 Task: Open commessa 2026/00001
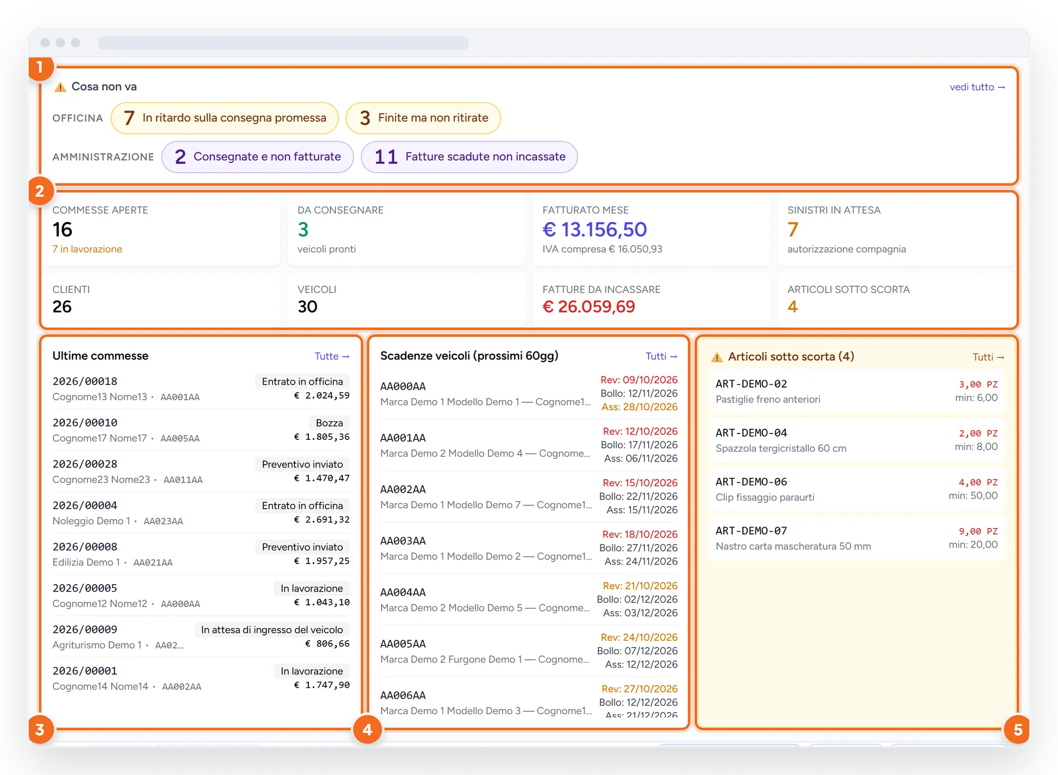(x=201, y=678)
